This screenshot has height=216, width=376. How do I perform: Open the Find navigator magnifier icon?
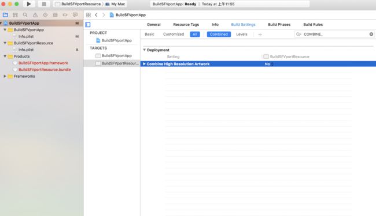pyautogui.click(x=25, y=15)
